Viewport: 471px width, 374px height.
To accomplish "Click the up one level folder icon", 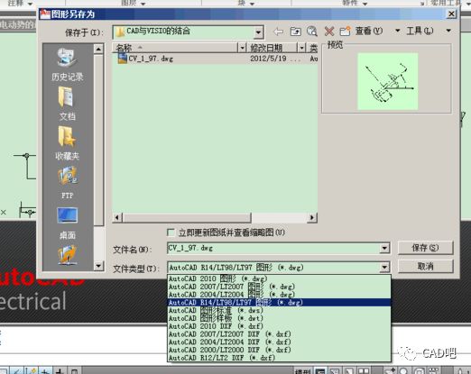I will point(295,31).
